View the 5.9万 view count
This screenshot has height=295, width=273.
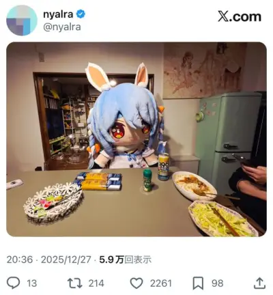[x=111, y=259]
